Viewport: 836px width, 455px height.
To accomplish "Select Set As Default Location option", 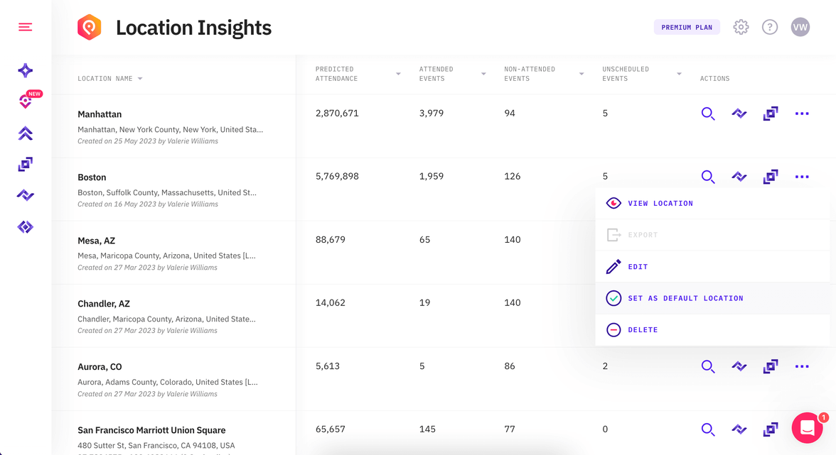I will [685, 298].
